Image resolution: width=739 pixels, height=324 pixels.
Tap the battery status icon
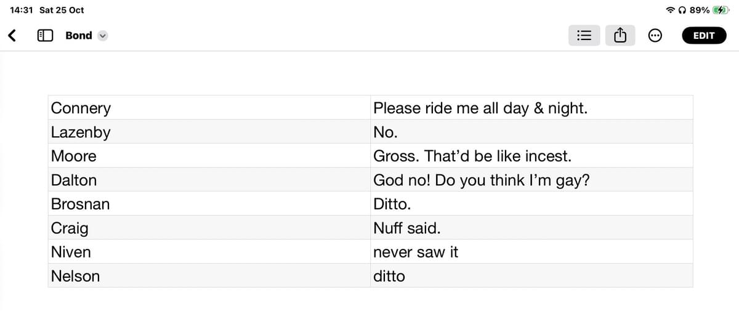720,10
